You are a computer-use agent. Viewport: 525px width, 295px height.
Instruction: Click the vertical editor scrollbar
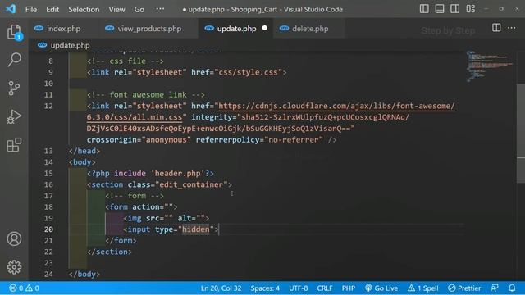pos(521,134)
